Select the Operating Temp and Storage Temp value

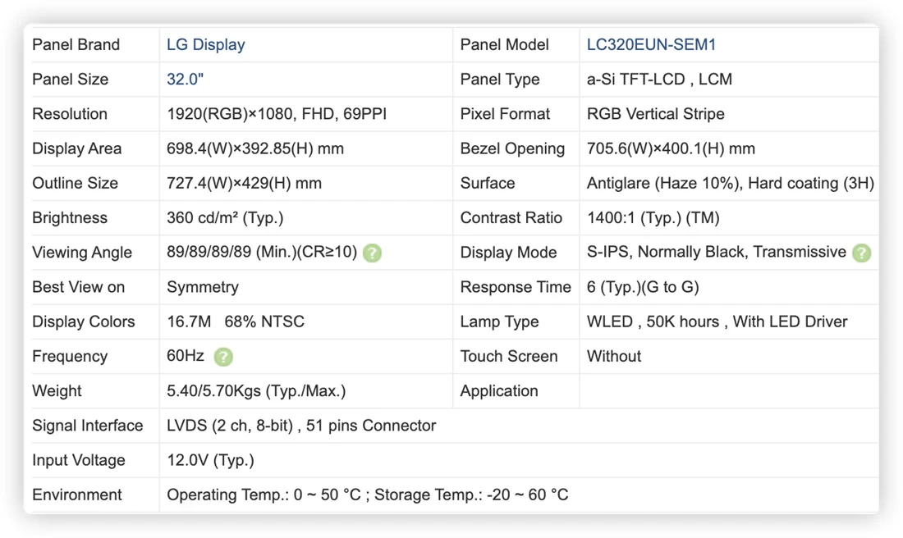tap(368, 495)
